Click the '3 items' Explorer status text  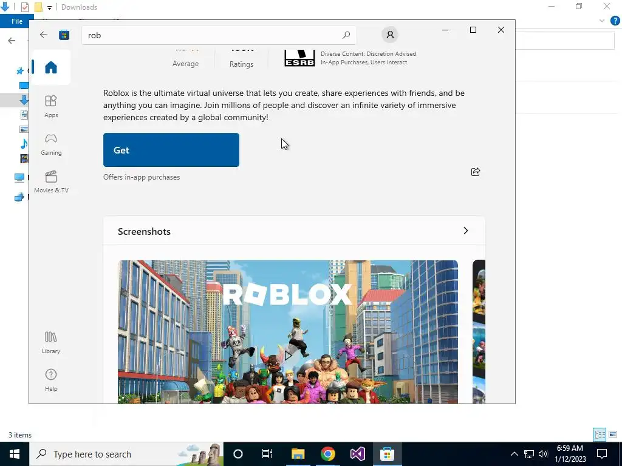(x=20, y=434)
